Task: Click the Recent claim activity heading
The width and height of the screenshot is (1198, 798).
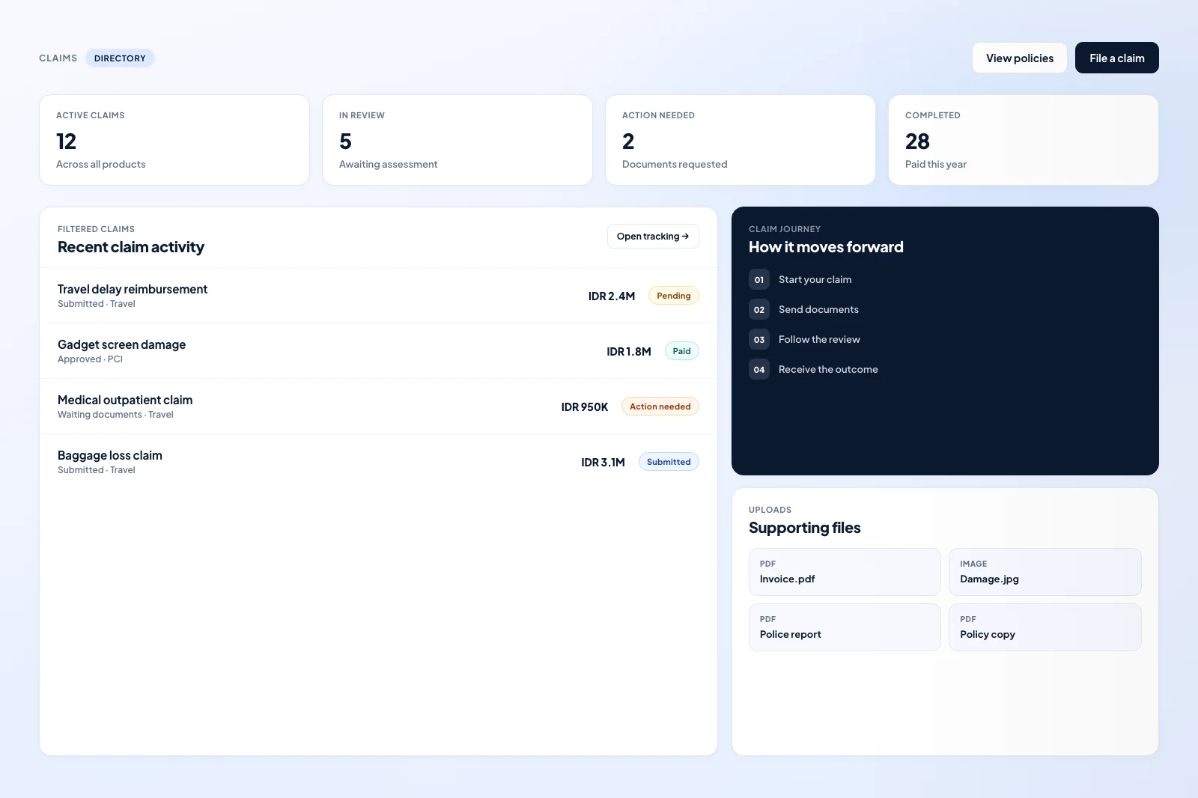Action: (131, 247)
